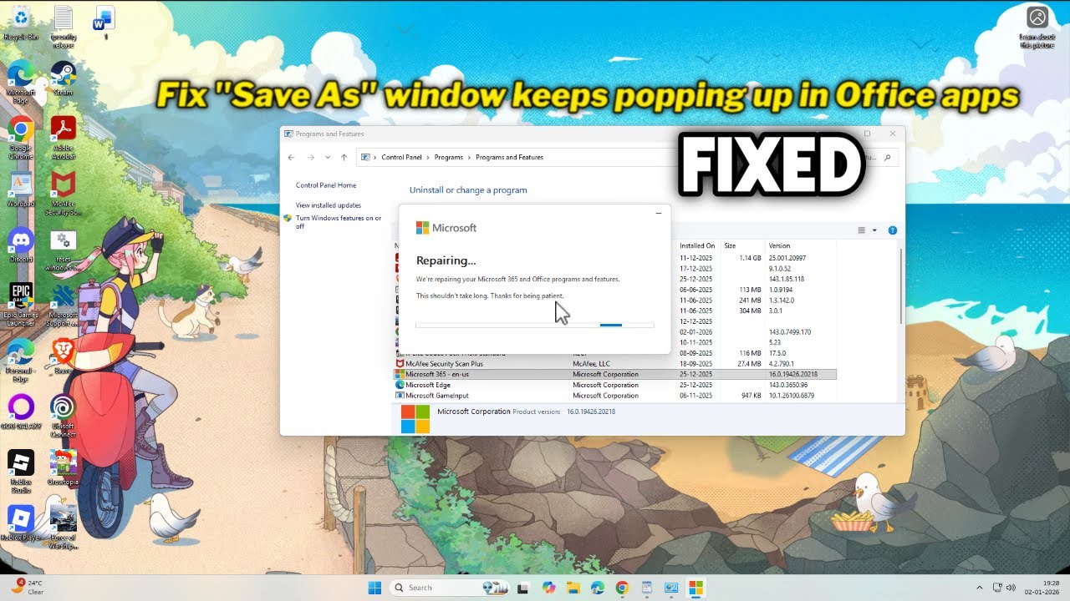Select the Roblox Player desktop icon
This screenshot has width=1070, height=601.
pyautogui.click(x=21, y=523)
